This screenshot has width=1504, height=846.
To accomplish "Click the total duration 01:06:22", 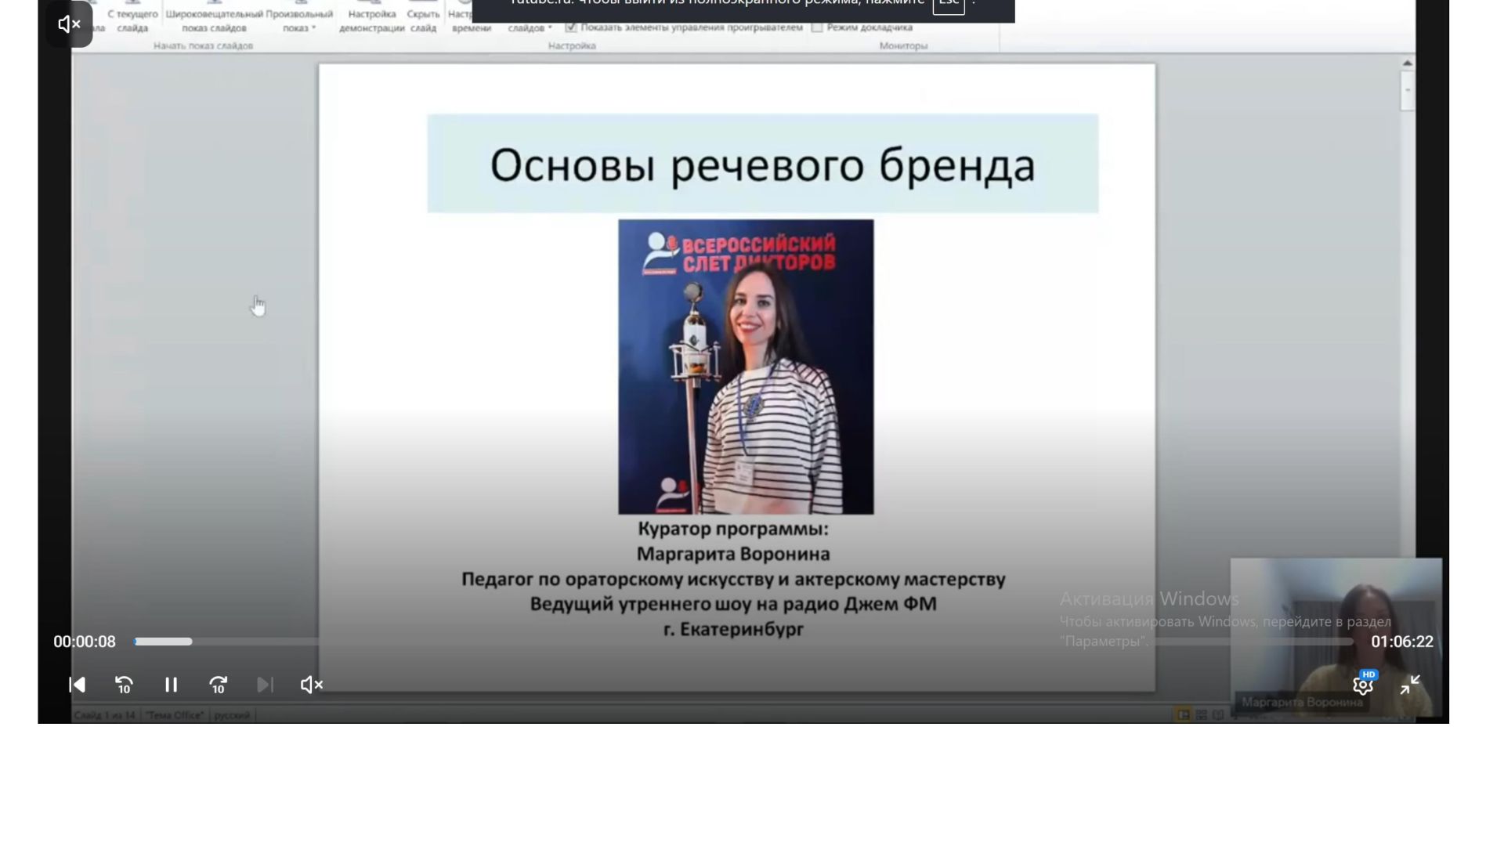I will click(1402, 642).
